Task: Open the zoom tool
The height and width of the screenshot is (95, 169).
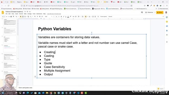Action: (16, 17)
